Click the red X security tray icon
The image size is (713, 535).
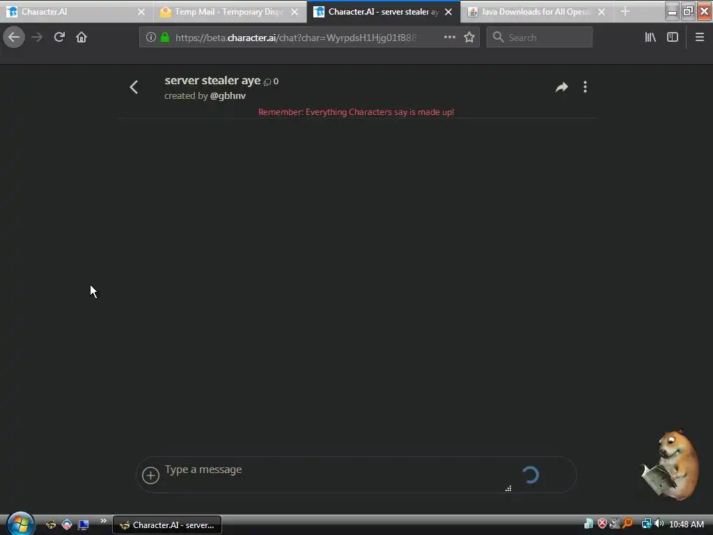[x=602, y=524]
